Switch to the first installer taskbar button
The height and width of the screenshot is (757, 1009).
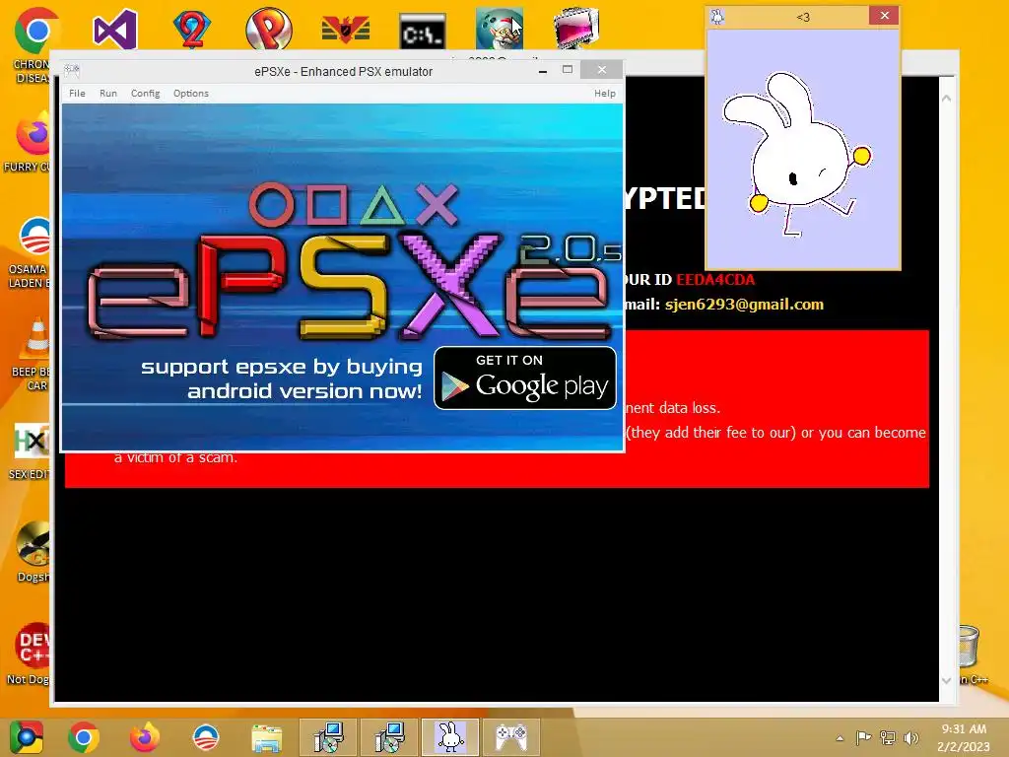(327, 737)
